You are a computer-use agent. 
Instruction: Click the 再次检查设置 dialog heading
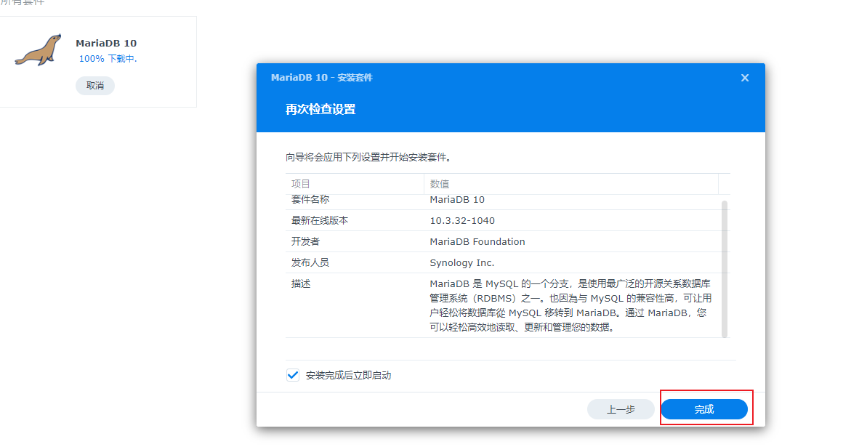(320, 110)
